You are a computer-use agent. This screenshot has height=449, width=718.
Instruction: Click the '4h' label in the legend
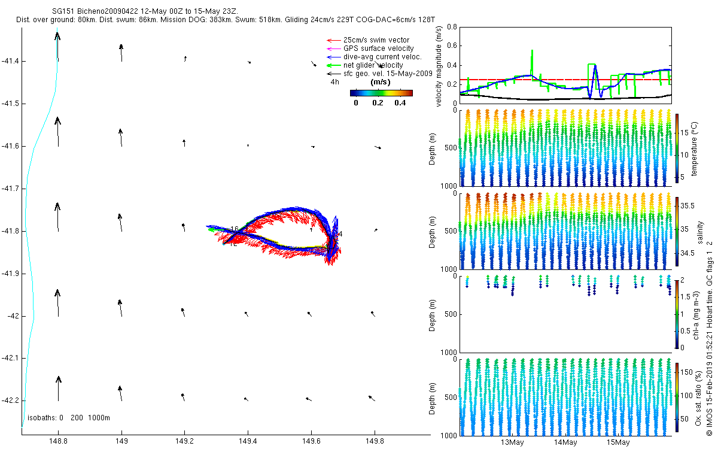pos(335,82)
